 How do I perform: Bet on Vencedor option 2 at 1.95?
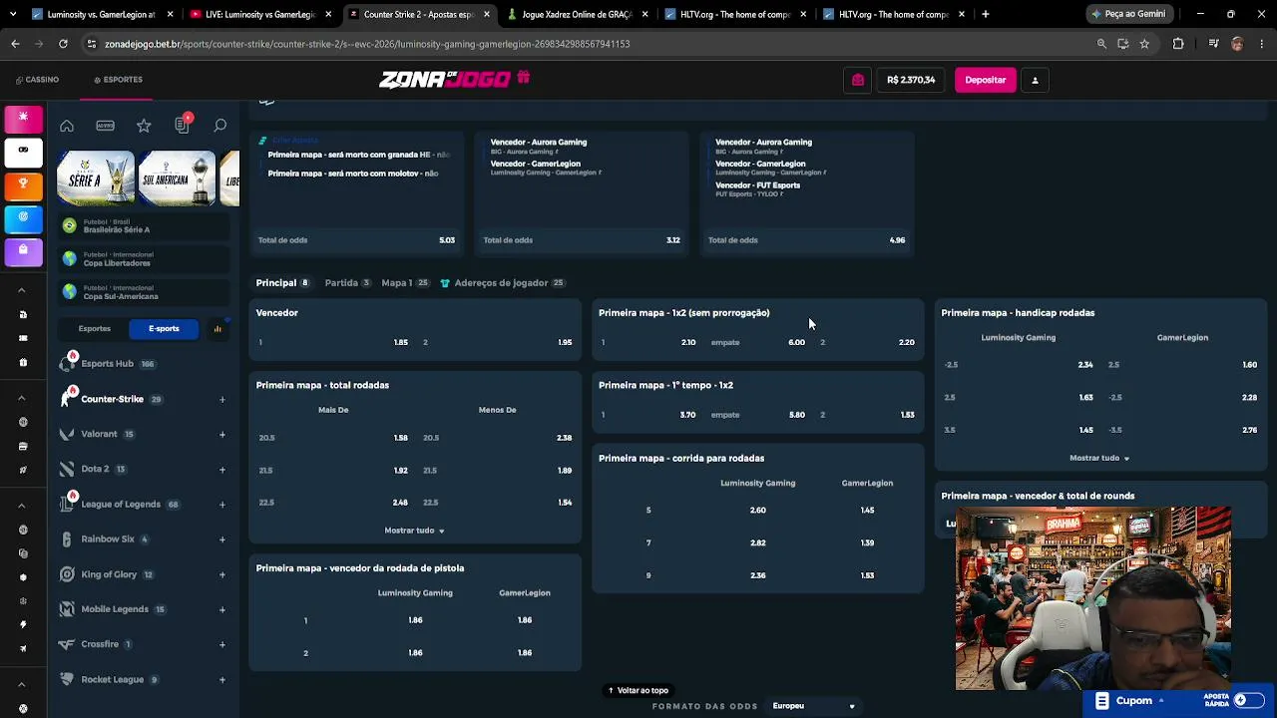(x=497, y=342)
